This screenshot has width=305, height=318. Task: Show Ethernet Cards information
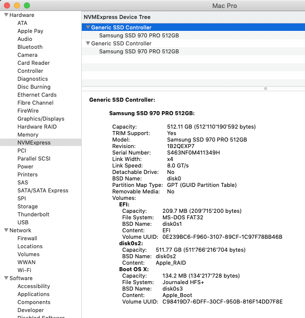pos(37,95)
